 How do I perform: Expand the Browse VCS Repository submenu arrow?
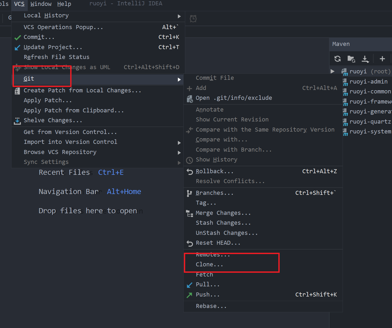[x=179, y=153]
